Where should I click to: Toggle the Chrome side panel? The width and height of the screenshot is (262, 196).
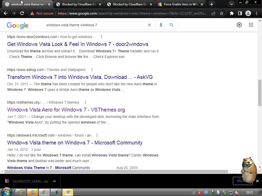click(x=240, y=13)
